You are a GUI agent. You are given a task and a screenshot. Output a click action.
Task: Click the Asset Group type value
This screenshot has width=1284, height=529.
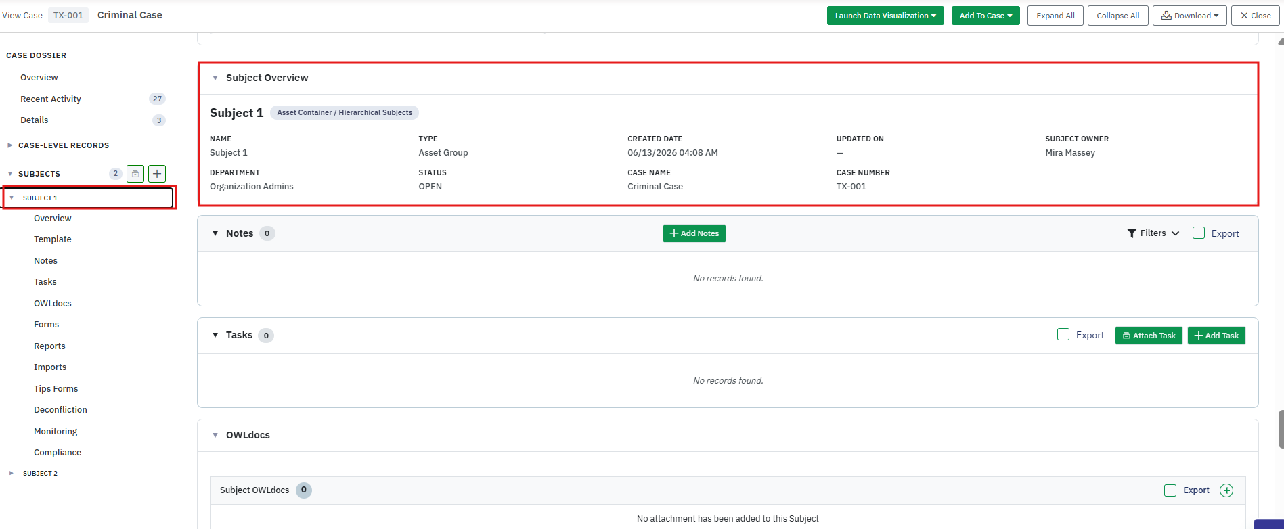[x=443, y=153]
